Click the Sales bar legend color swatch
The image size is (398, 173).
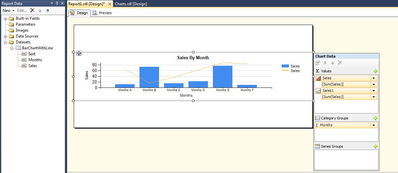click(x=285, y=66)
